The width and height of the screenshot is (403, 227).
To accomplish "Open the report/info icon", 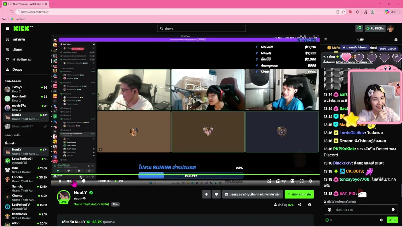I will (x=309, y=205).
